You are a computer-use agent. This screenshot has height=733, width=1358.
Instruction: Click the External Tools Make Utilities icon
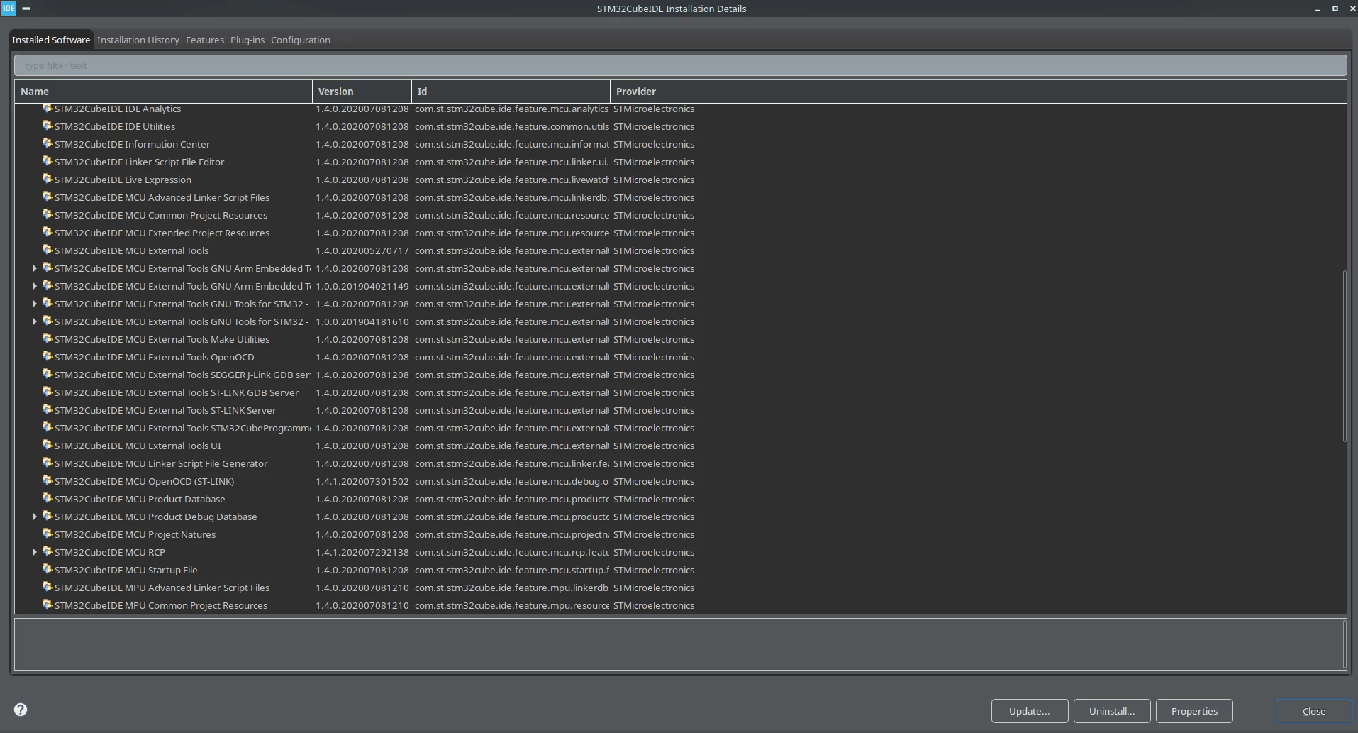tap(48, 339)
